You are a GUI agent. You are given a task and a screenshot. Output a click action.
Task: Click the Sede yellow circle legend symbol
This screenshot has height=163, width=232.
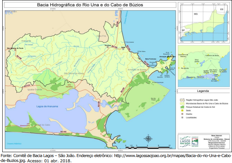click(182, 110)
